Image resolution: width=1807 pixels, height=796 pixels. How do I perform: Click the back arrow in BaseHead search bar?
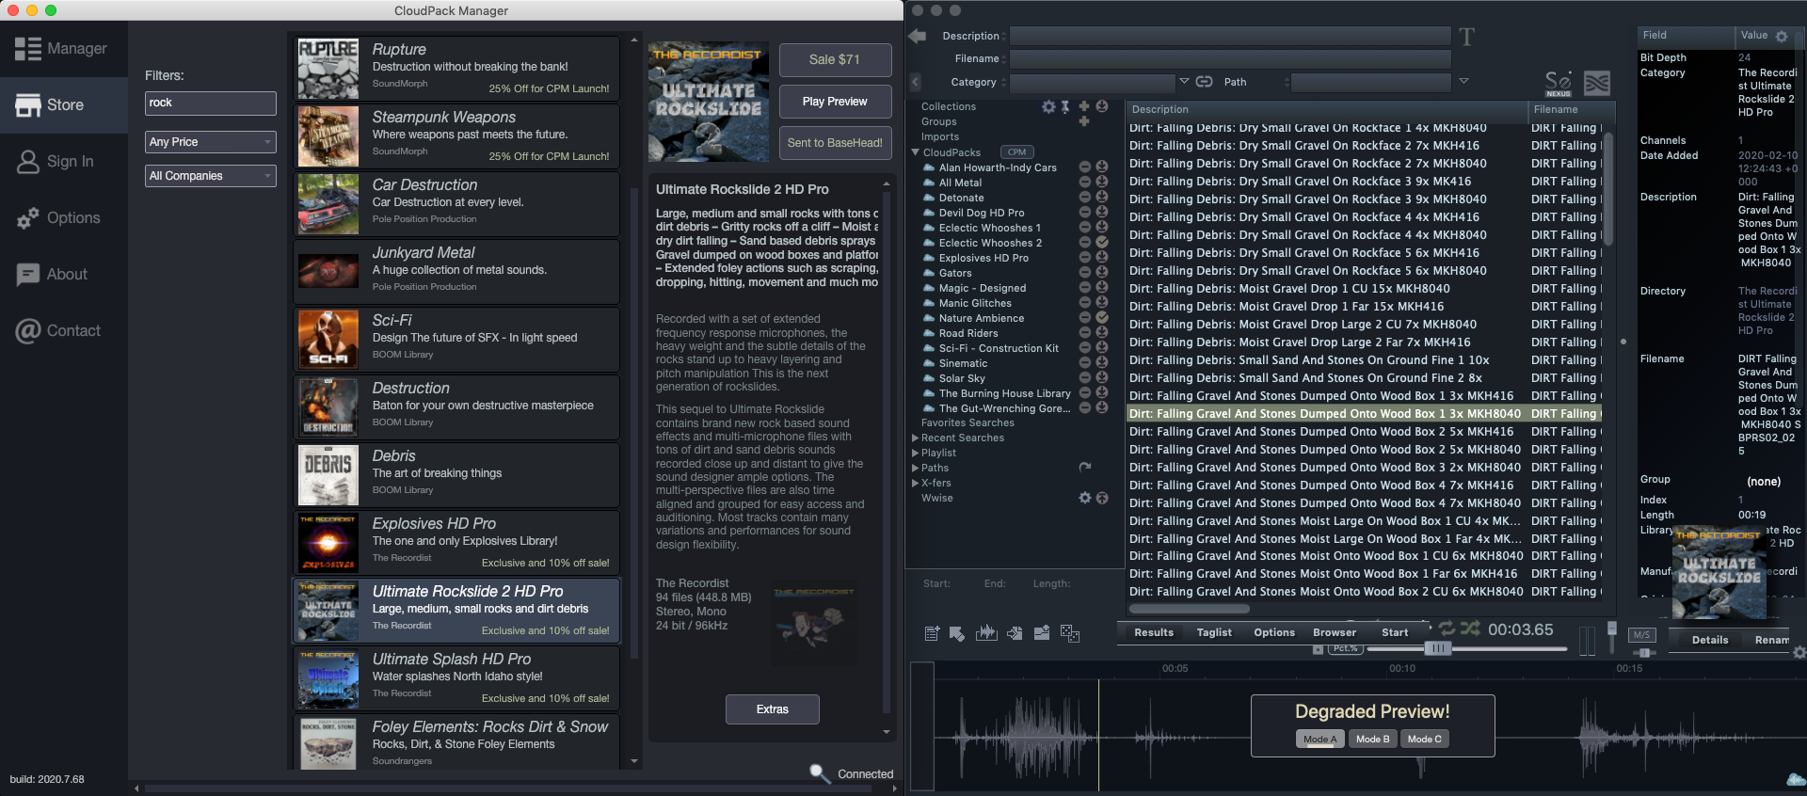pyautogui.click(x=917, y=36)
